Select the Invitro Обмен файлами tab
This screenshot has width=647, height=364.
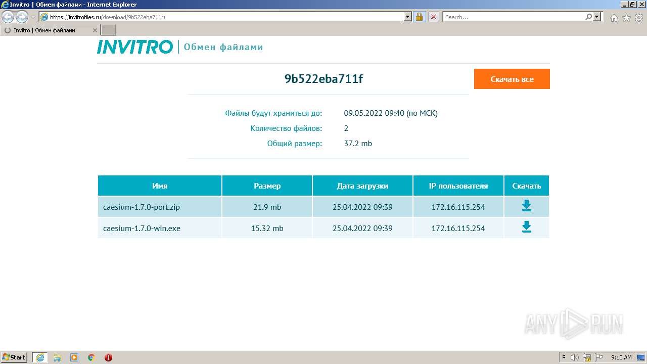(x=51, y=30)
